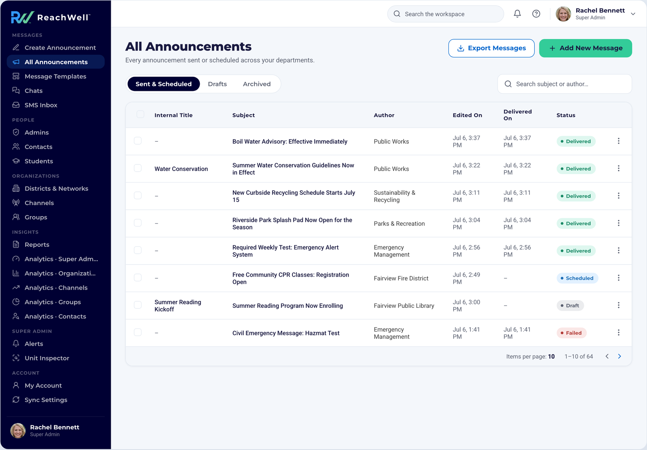Change items per page value 10
Image resolution: width=647 pixels, height=450 pixels.
pyautogui.click(x=552, y=356)
